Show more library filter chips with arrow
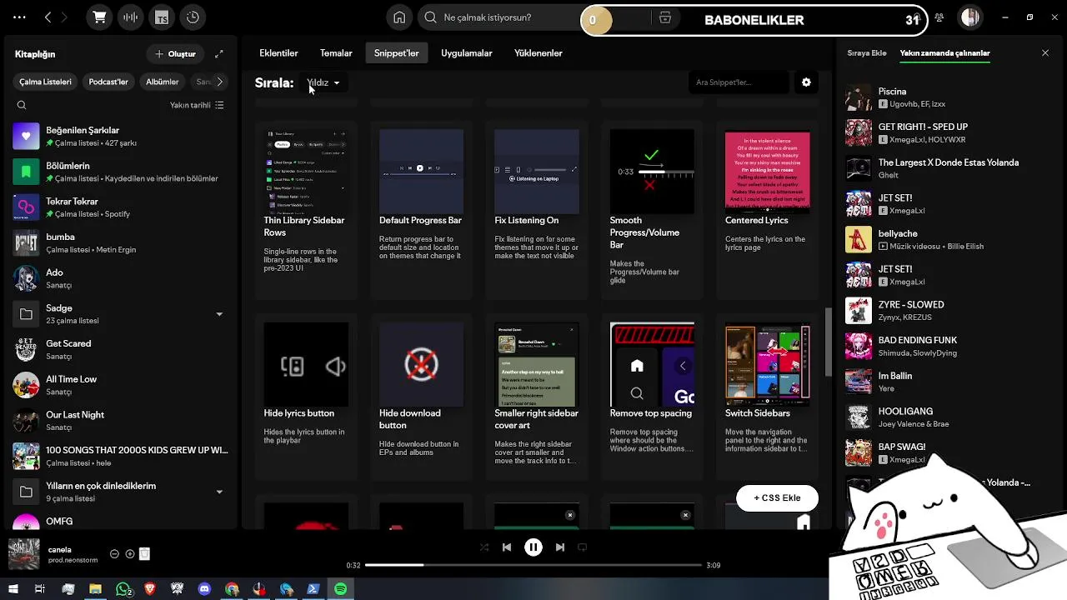The width and height of the screenshot is (1067, 600). pyautogui.click(x=219, y=82)
